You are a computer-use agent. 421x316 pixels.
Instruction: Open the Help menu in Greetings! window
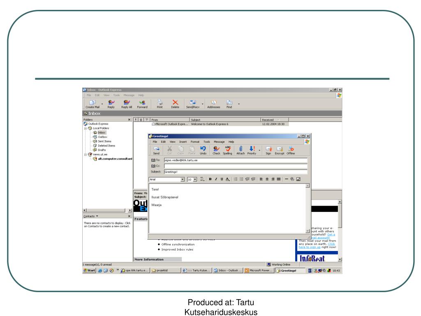231,142
